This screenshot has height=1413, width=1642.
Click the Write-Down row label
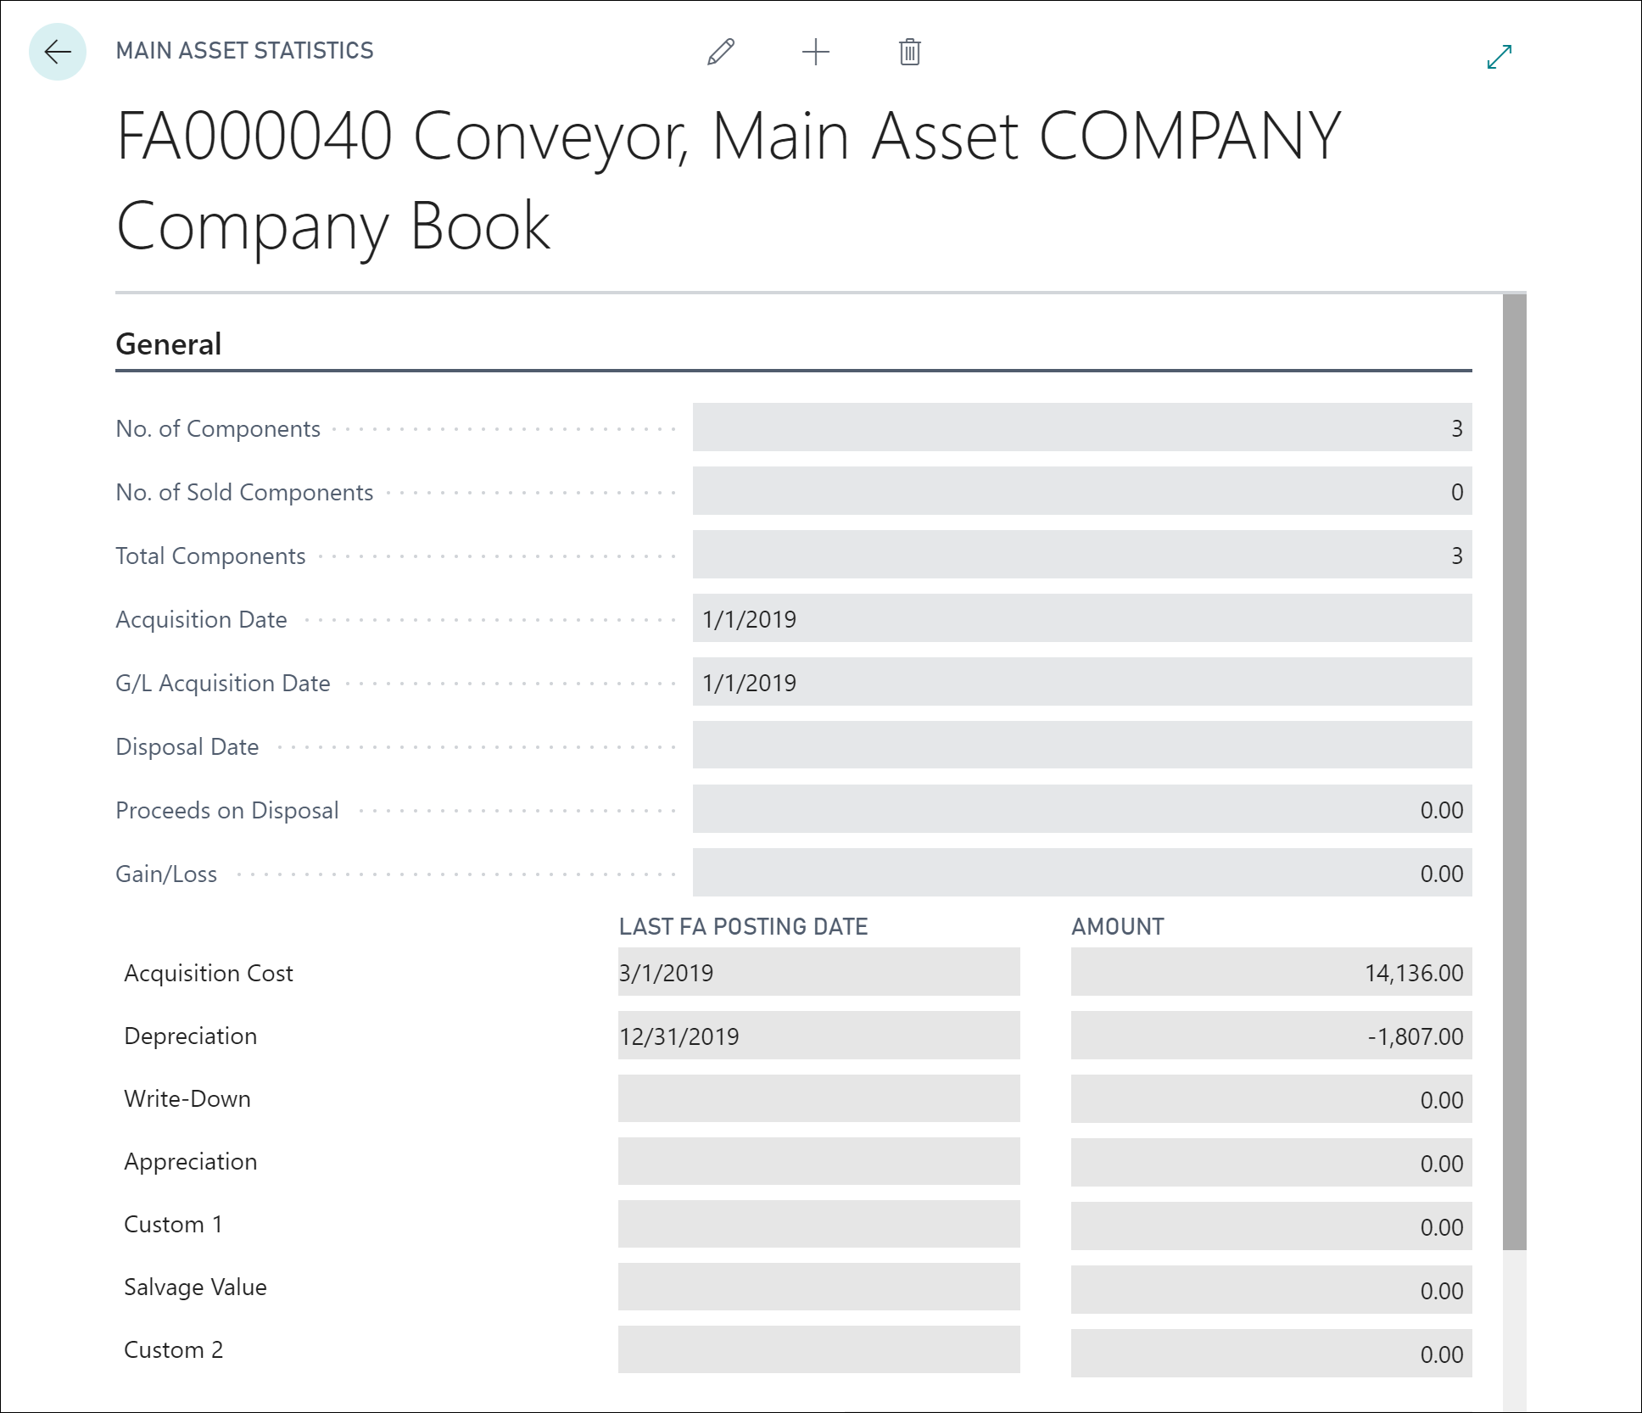tap(187, 1098)
